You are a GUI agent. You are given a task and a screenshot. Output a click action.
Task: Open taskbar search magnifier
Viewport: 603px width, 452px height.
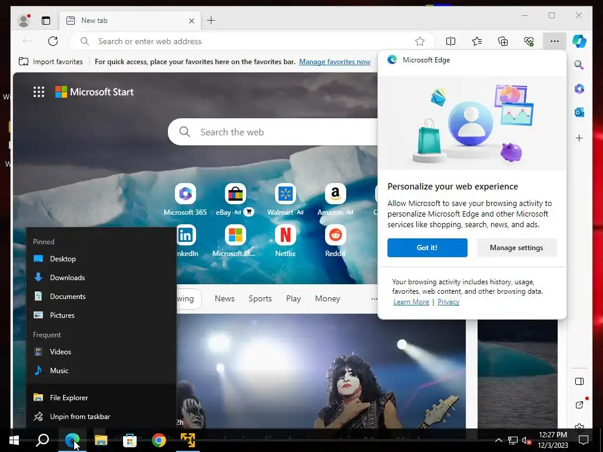pos(42,440)
